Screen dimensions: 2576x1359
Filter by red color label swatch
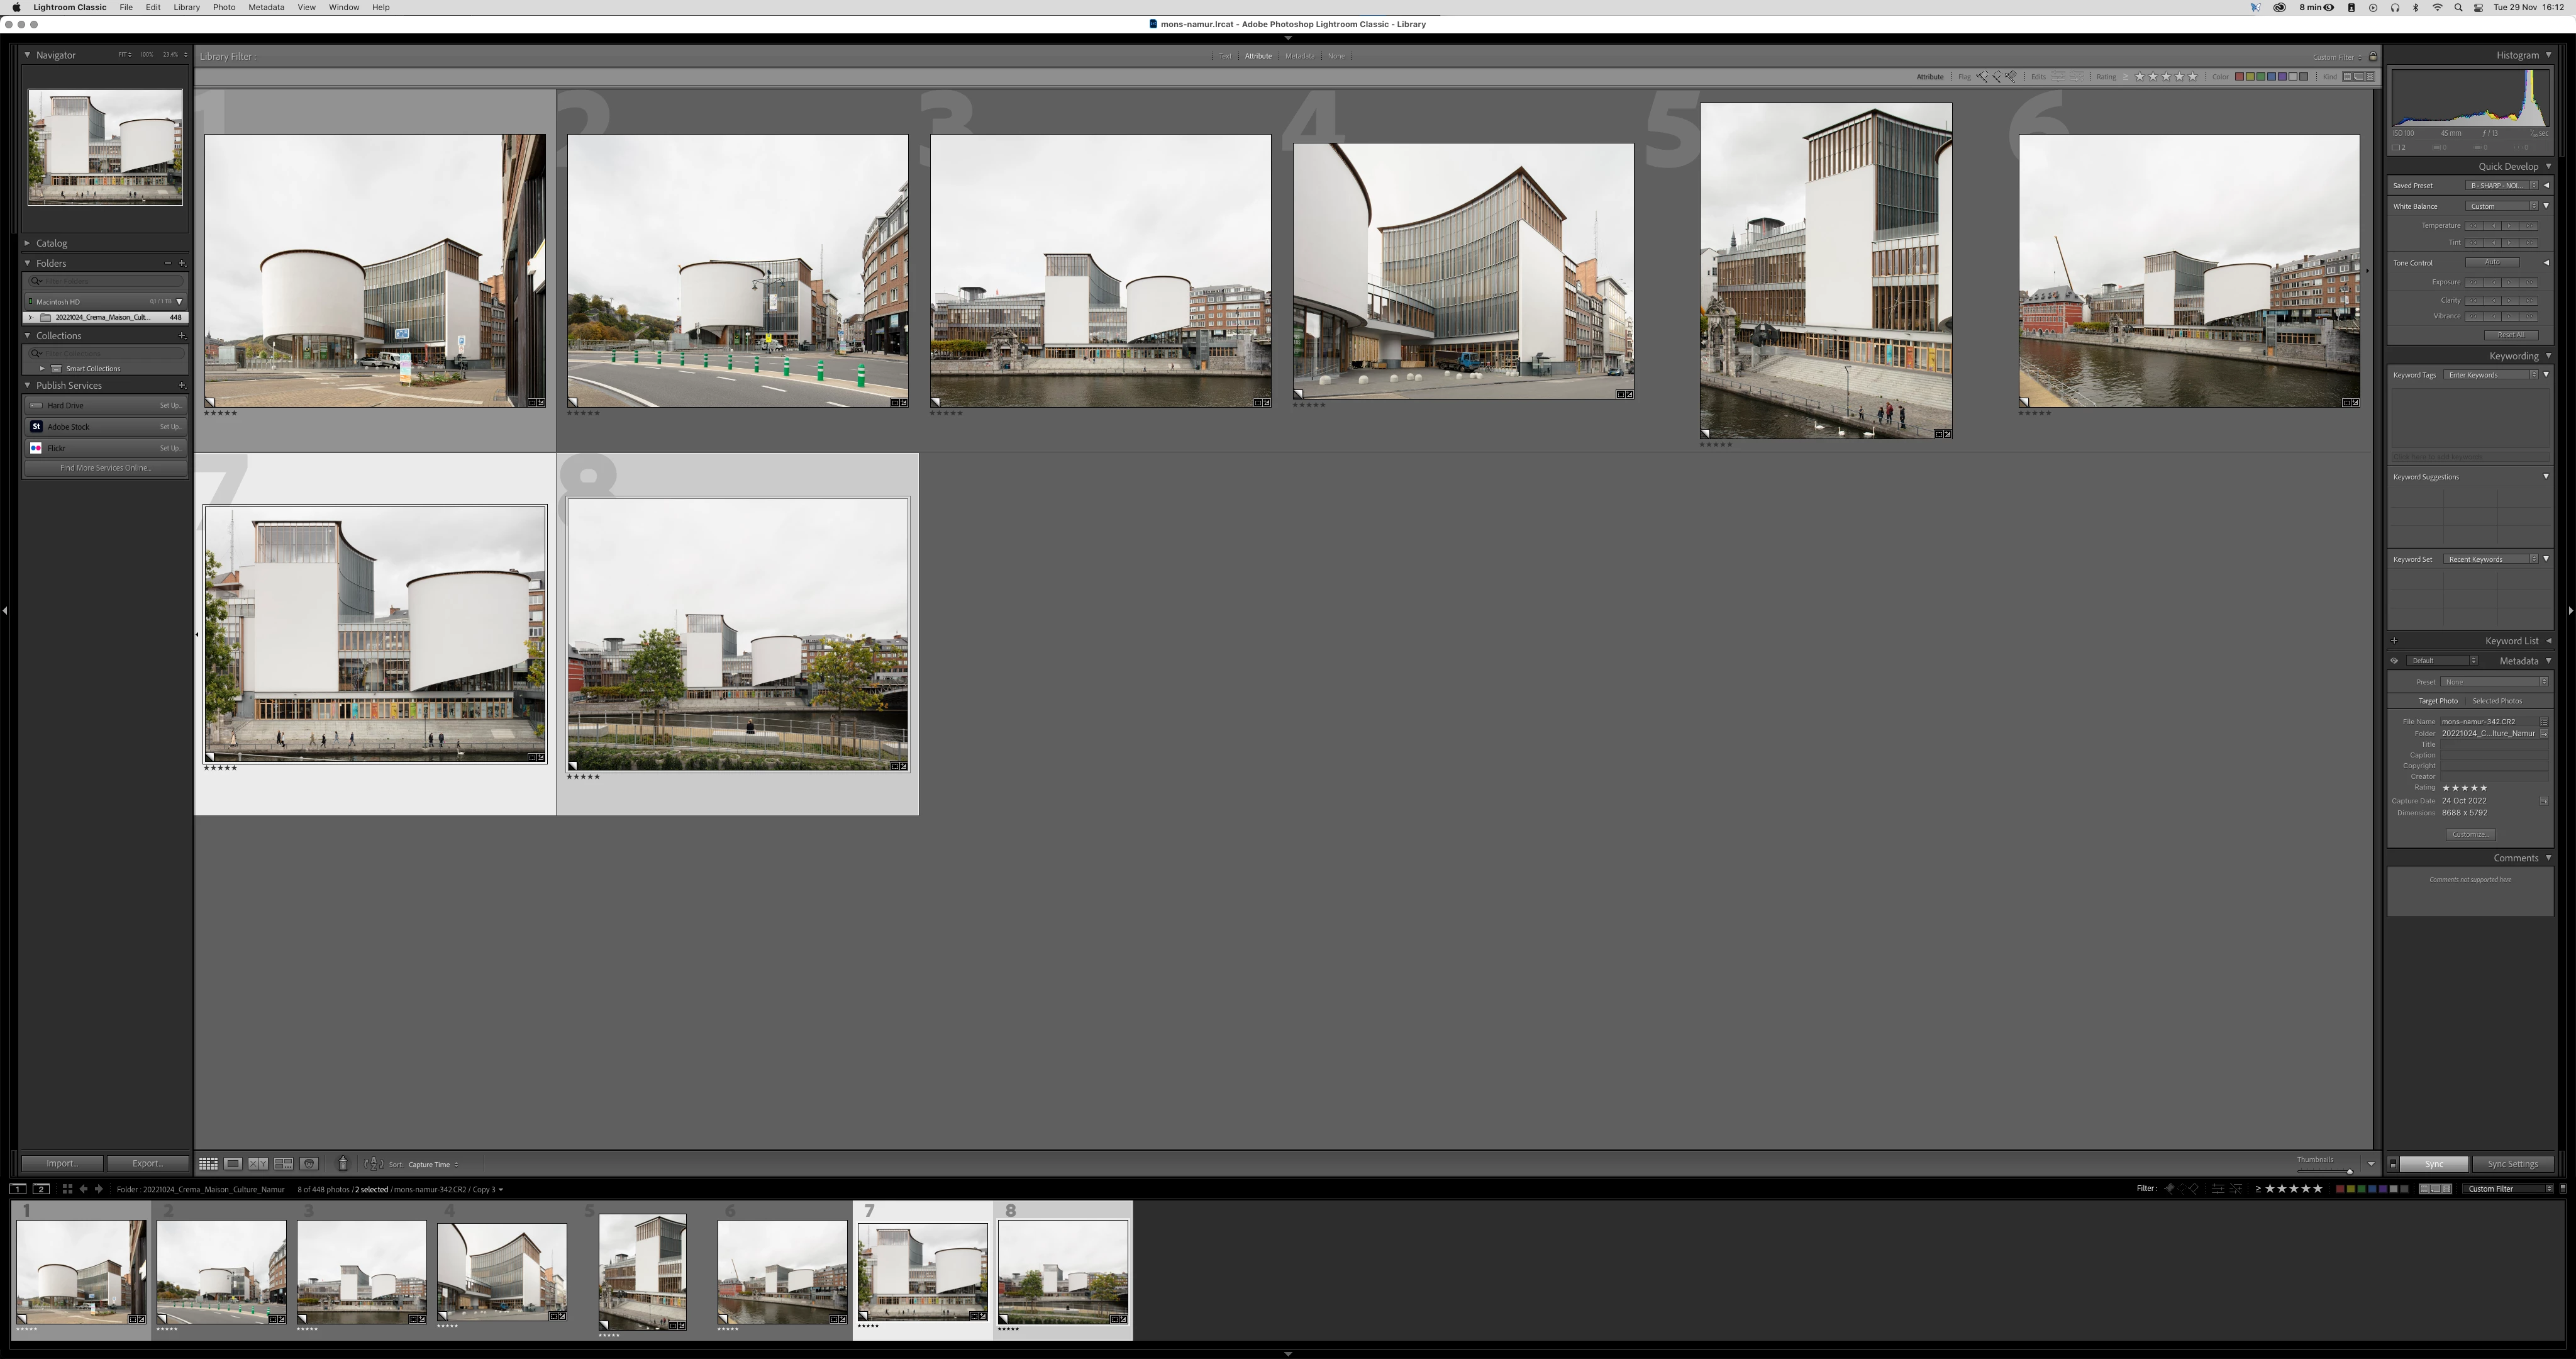[2239, 77]
